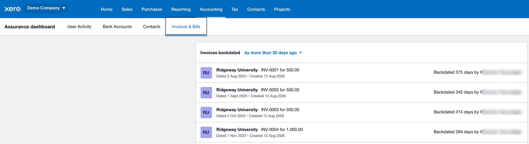Switch to the Bank Accounts tab

[x=117, y=27]
